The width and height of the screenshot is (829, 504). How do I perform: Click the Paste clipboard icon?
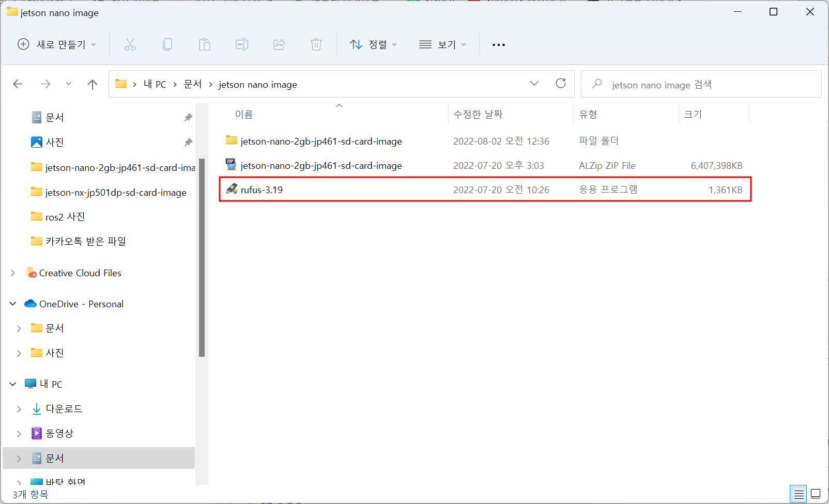[x=205, y=44]
